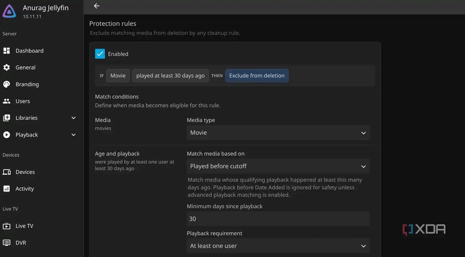Click the version number 10.11.11

32,16
